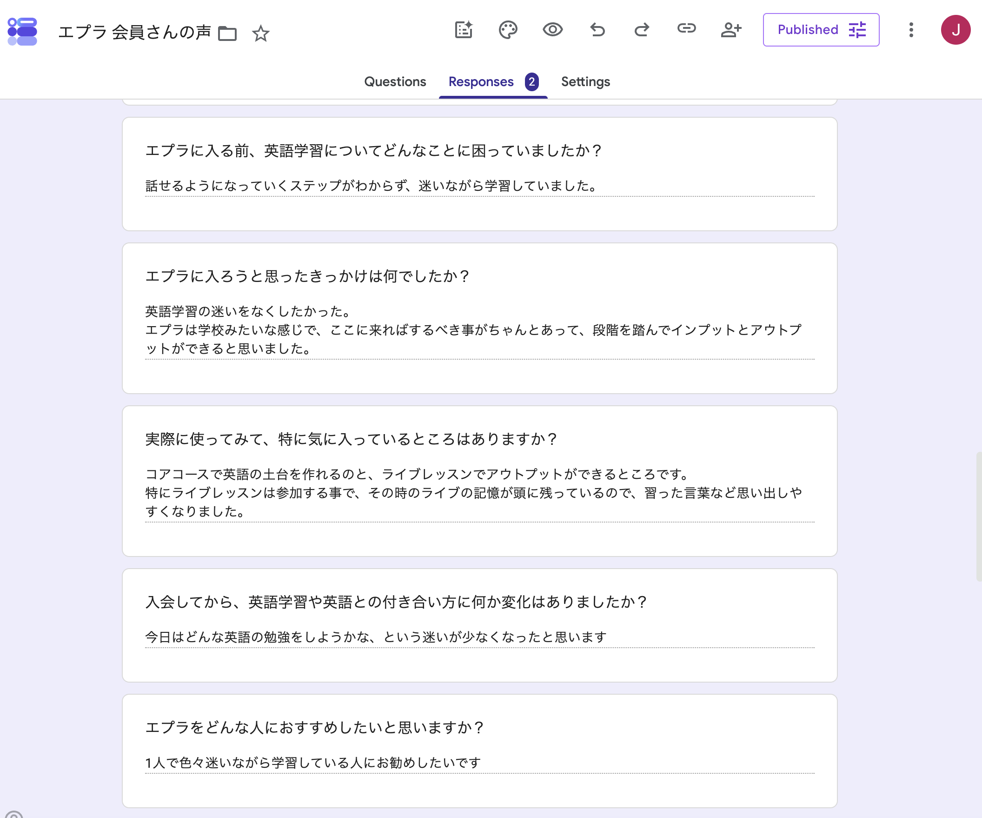Click answer 1人で色々迷いながら学習している人
Screen dimensions: 982x818
click(x=313, y=763)
